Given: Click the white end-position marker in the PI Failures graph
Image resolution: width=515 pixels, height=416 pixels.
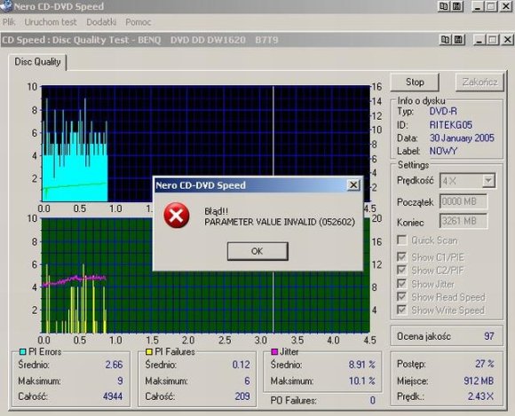Looking at the screenshot, I should [273, 302].
